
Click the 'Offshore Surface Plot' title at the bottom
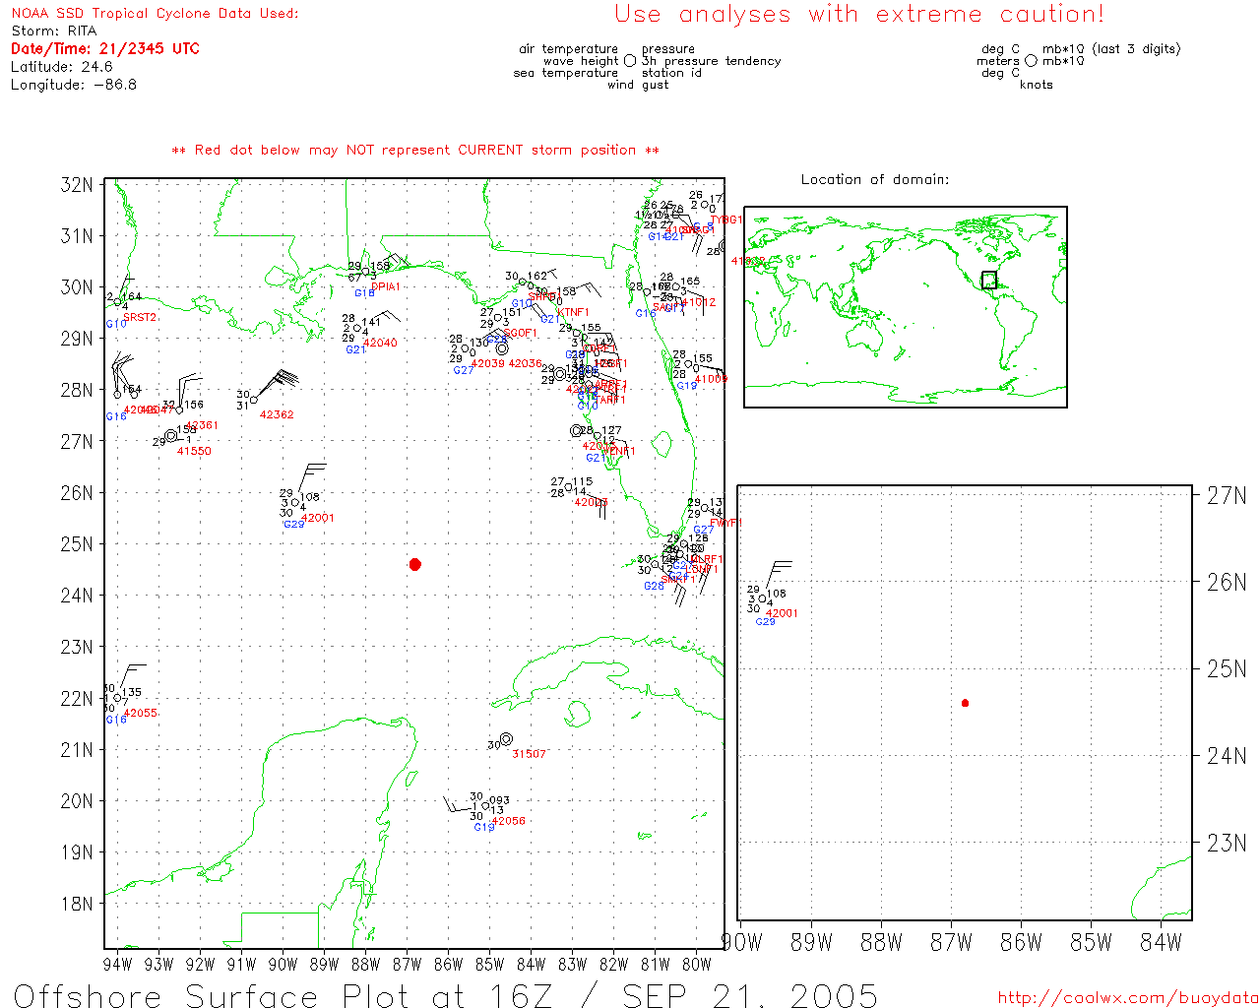[x=445, y=995]
